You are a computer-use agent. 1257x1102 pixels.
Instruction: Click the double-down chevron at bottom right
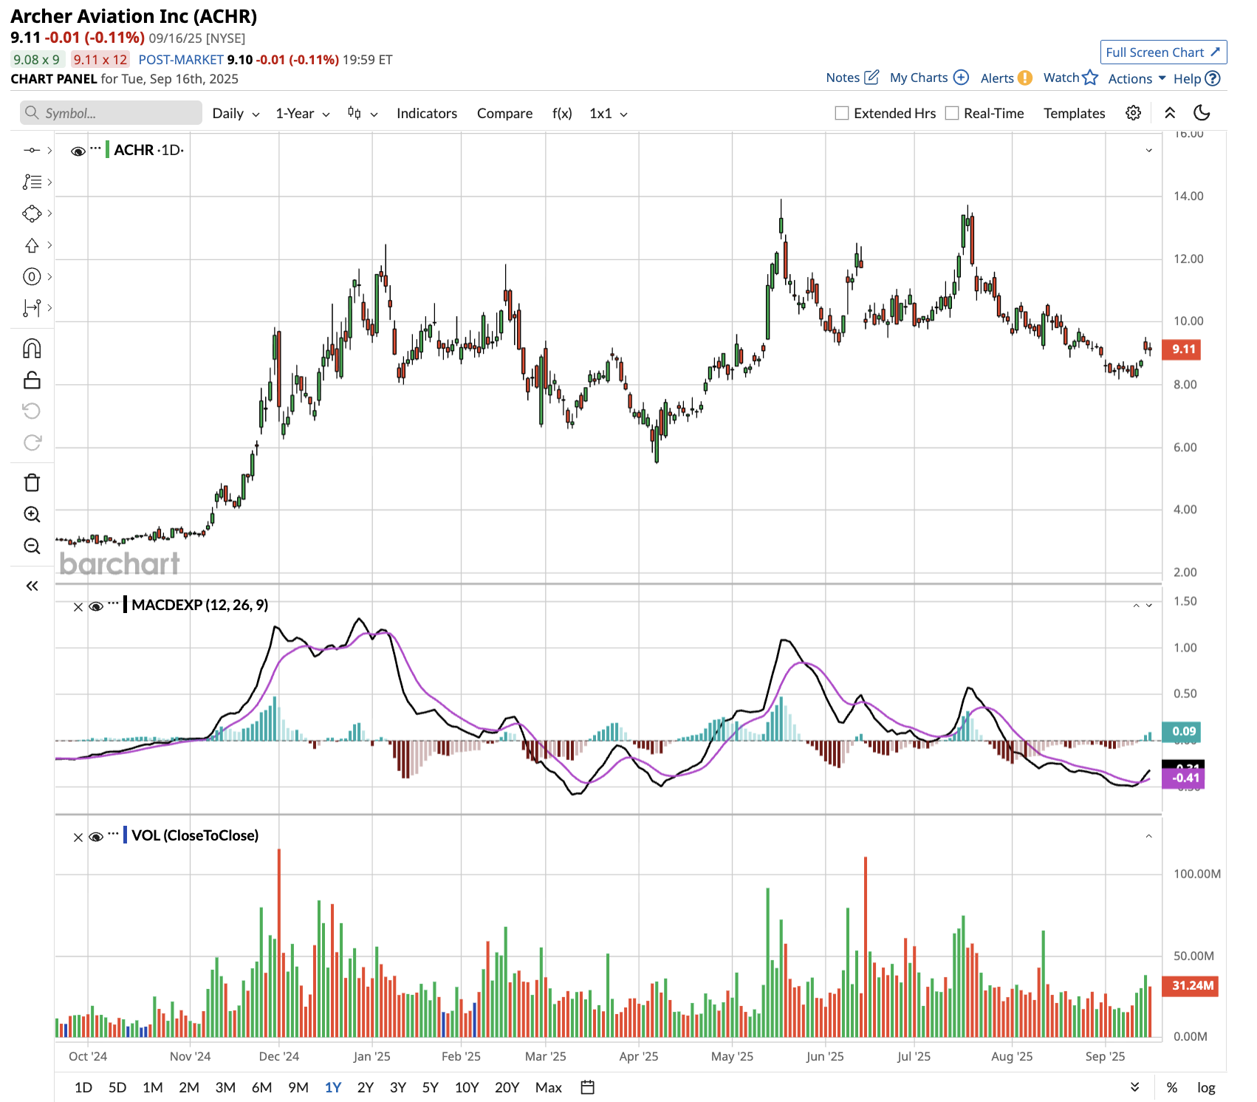[1135, 1087]
